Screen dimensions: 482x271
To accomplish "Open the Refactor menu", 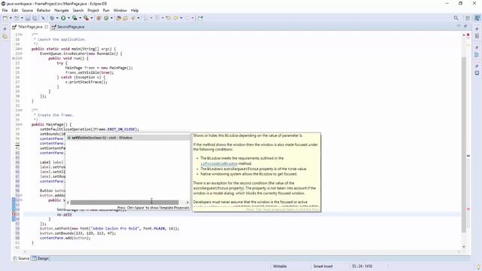I will click(x=44, y=10).
